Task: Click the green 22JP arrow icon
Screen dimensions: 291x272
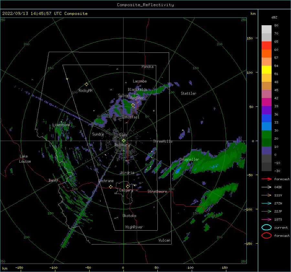Action: pyautogui.click(x=266, y=211)
